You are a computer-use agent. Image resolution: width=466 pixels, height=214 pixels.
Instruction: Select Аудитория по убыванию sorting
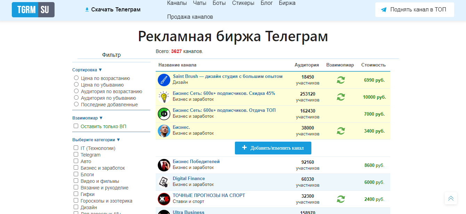point(76,98)
